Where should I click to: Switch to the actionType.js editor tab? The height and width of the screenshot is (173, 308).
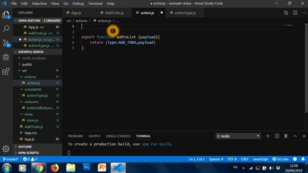[185, 13]
